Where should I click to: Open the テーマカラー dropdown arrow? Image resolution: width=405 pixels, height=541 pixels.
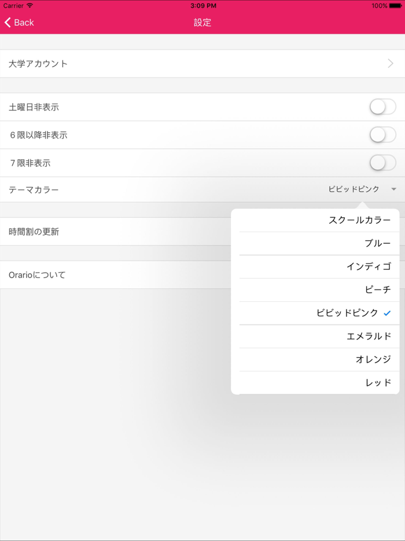(394, 189)
